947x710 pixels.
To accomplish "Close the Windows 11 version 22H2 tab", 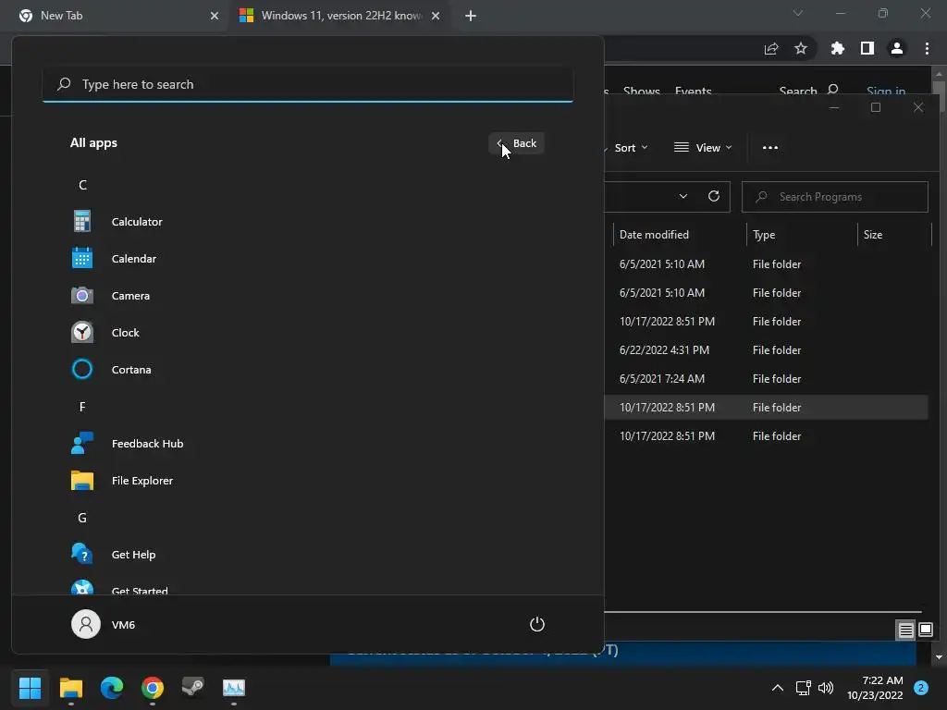I will click(436, 16).
